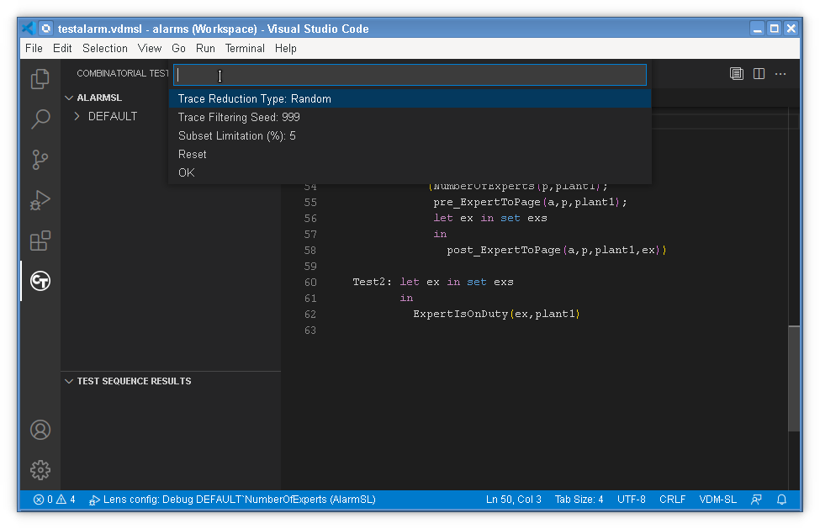Open the Manage gear icon
The image size is (820, 529).
[x=40, y=470]
